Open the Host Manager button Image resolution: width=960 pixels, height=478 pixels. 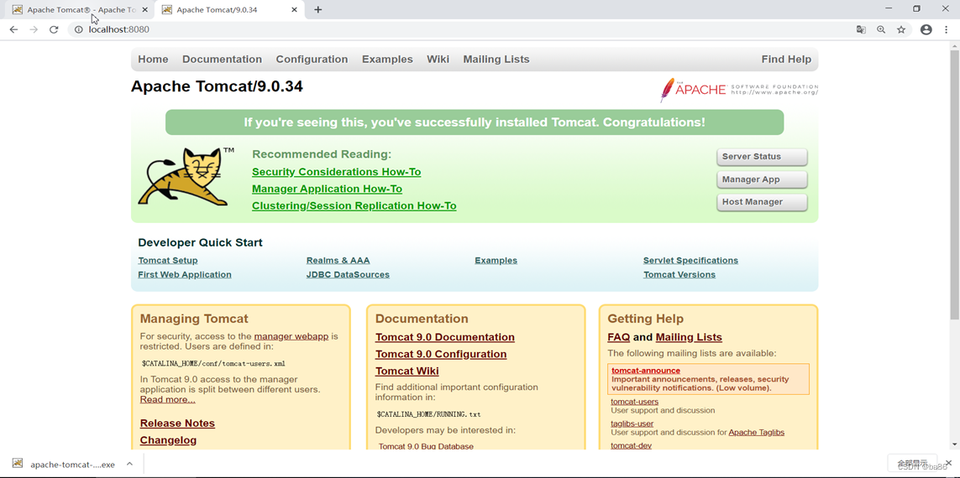point(762,202)
